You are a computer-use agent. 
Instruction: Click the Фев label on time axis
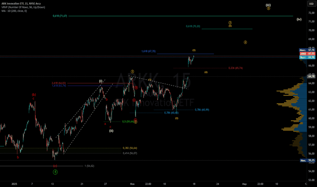pos(132,184)
